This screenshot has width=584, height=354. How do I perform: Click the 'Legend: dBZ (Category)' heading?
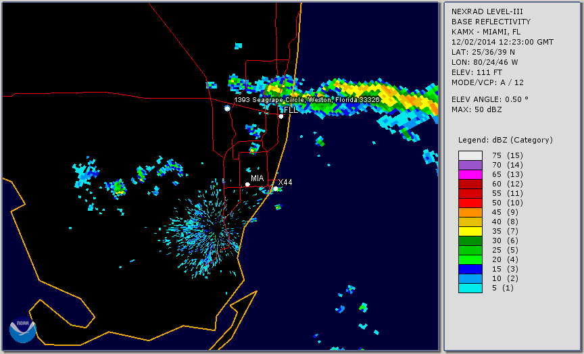506,140
